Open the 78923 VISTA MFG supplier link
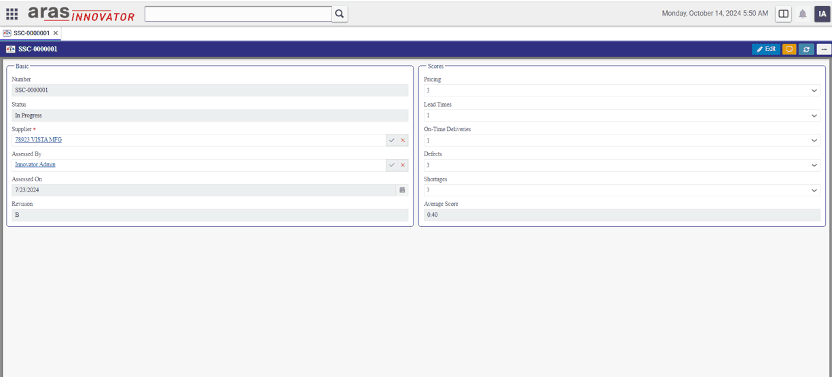Screen dimensions: 832x377 pyautogui.click(x=38, y=140)
